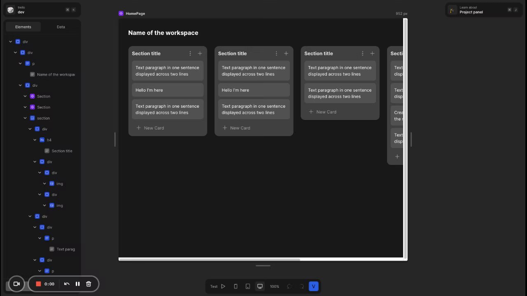Collapse the topmost root div chevron
The image size is (527, 296).
coord(11,42)
